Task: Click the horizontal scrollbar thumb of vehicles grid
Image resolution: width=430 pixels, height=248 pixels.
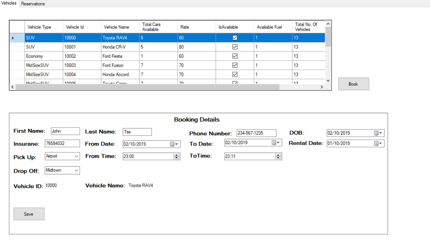Action: (148, 87)
